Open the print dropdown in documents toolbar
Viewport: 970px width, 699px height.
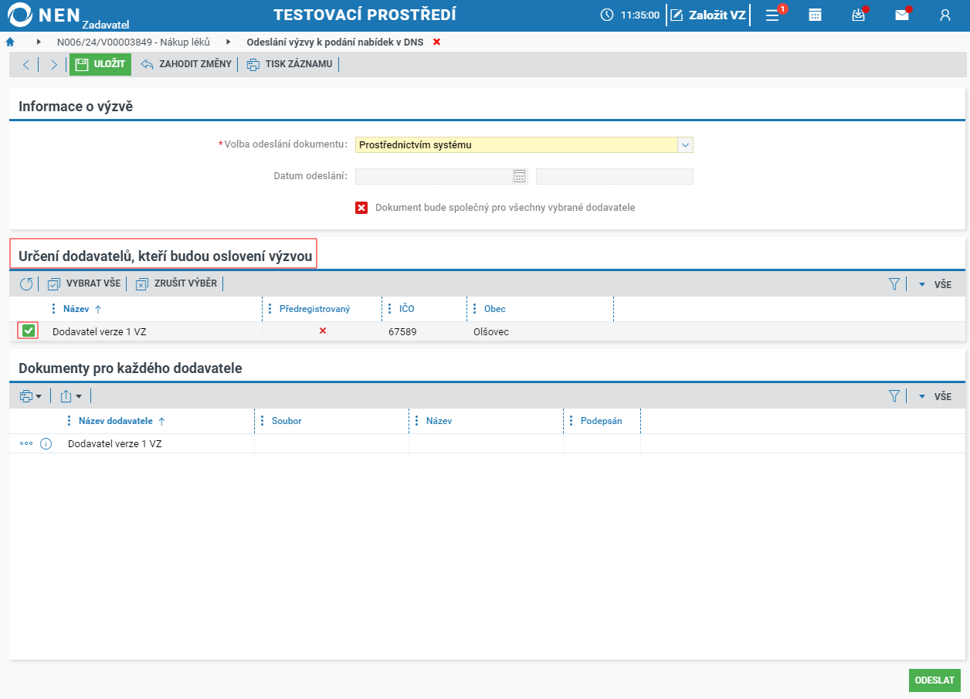pyautogui.click(x=31, y=396)
